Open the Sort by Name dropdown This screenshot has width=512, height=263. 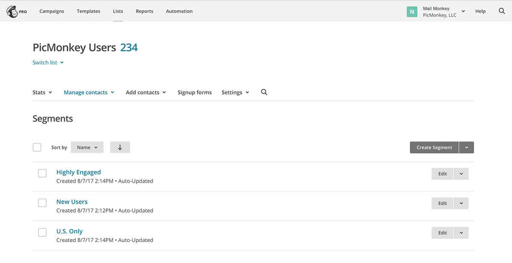87,147
